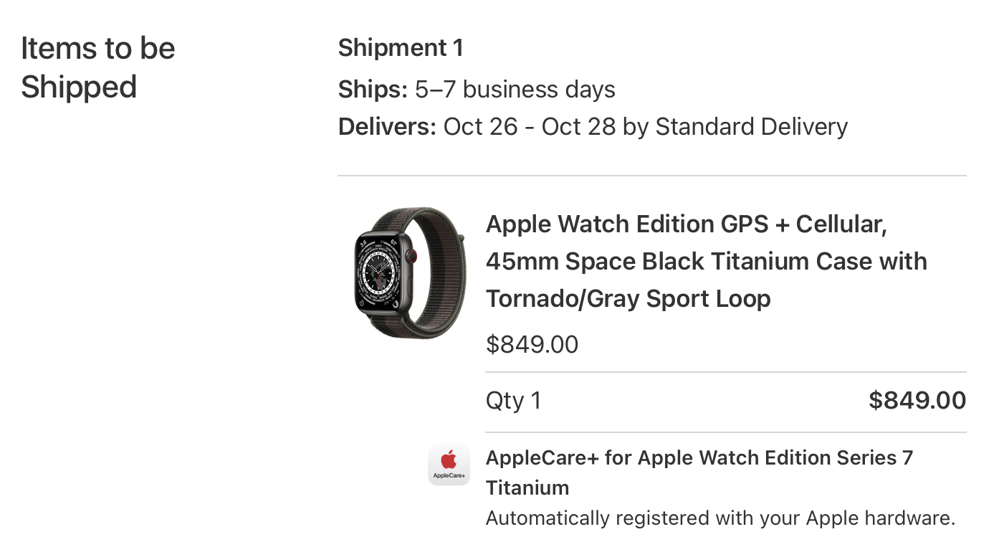The width and height of the screenshot is (999, 542).
Task: Click the red digital crown on the watch image
Action: pyautogui.click(x=413, y=255)
